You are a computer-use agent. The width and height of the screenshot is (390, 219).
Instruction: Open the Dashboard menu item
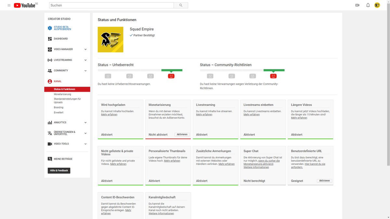click(x=61, y=39)
